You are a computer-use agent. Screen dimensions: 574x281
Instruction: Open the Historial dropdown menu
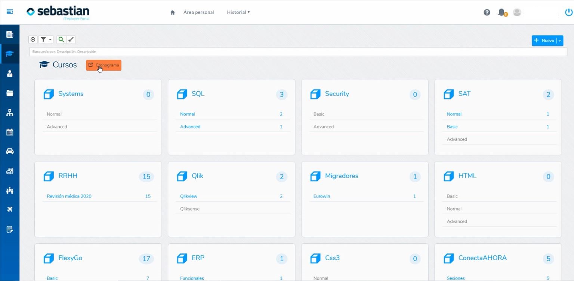[238, 12]
